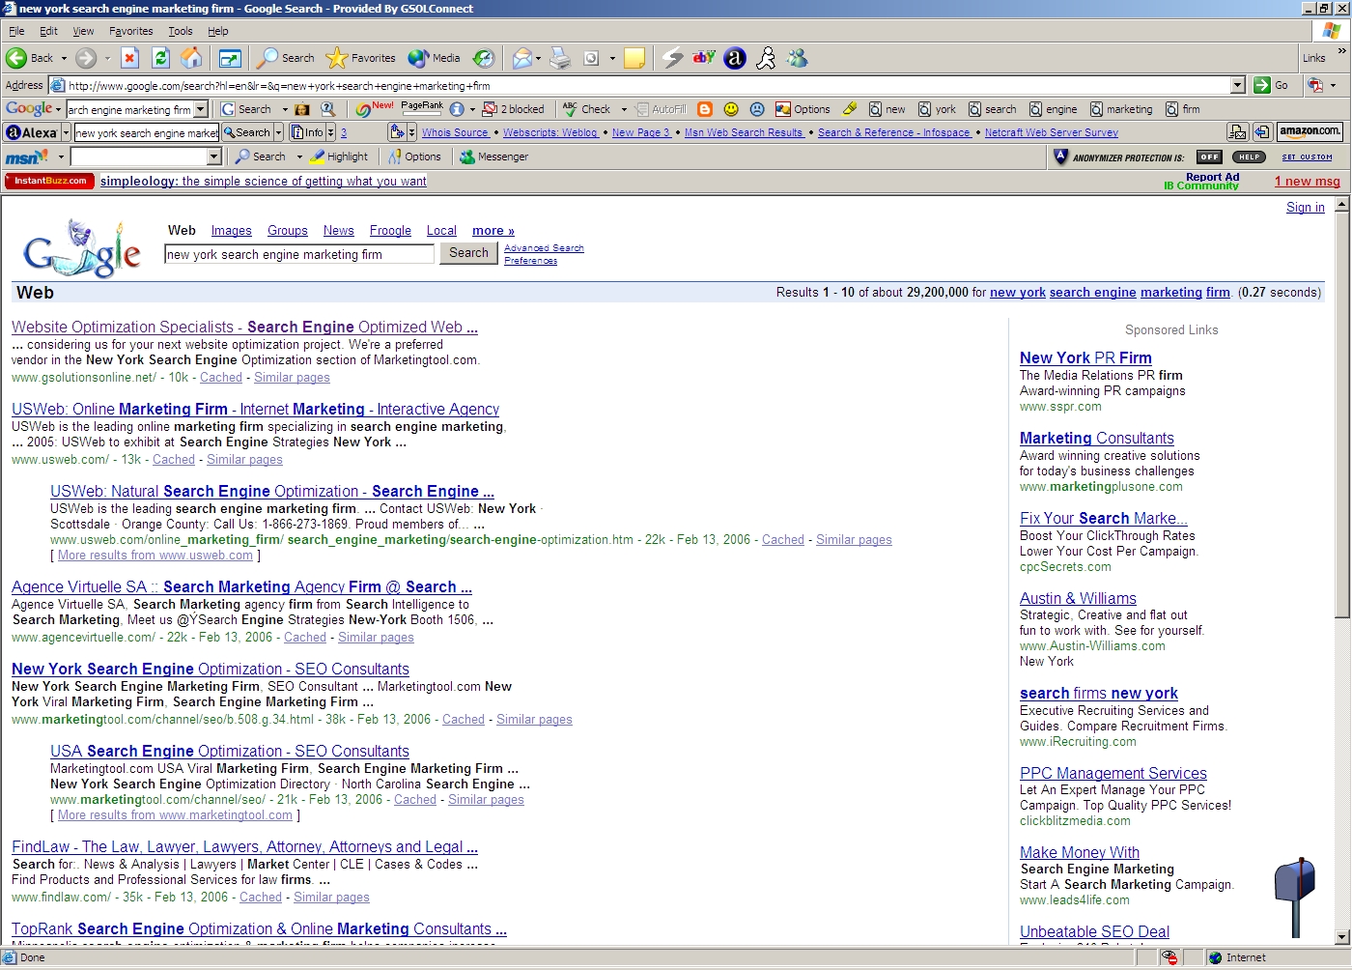Screen dimensions: 1352x970
Task: Click the Cached link for www.findlaw.com result
Action: [x=261, y=898]
